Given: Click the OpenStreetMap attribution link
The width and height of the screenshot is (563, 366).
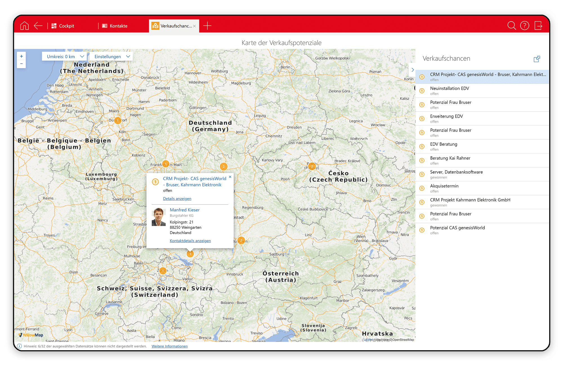Looking at the screenshot, I should coord(403,340).
